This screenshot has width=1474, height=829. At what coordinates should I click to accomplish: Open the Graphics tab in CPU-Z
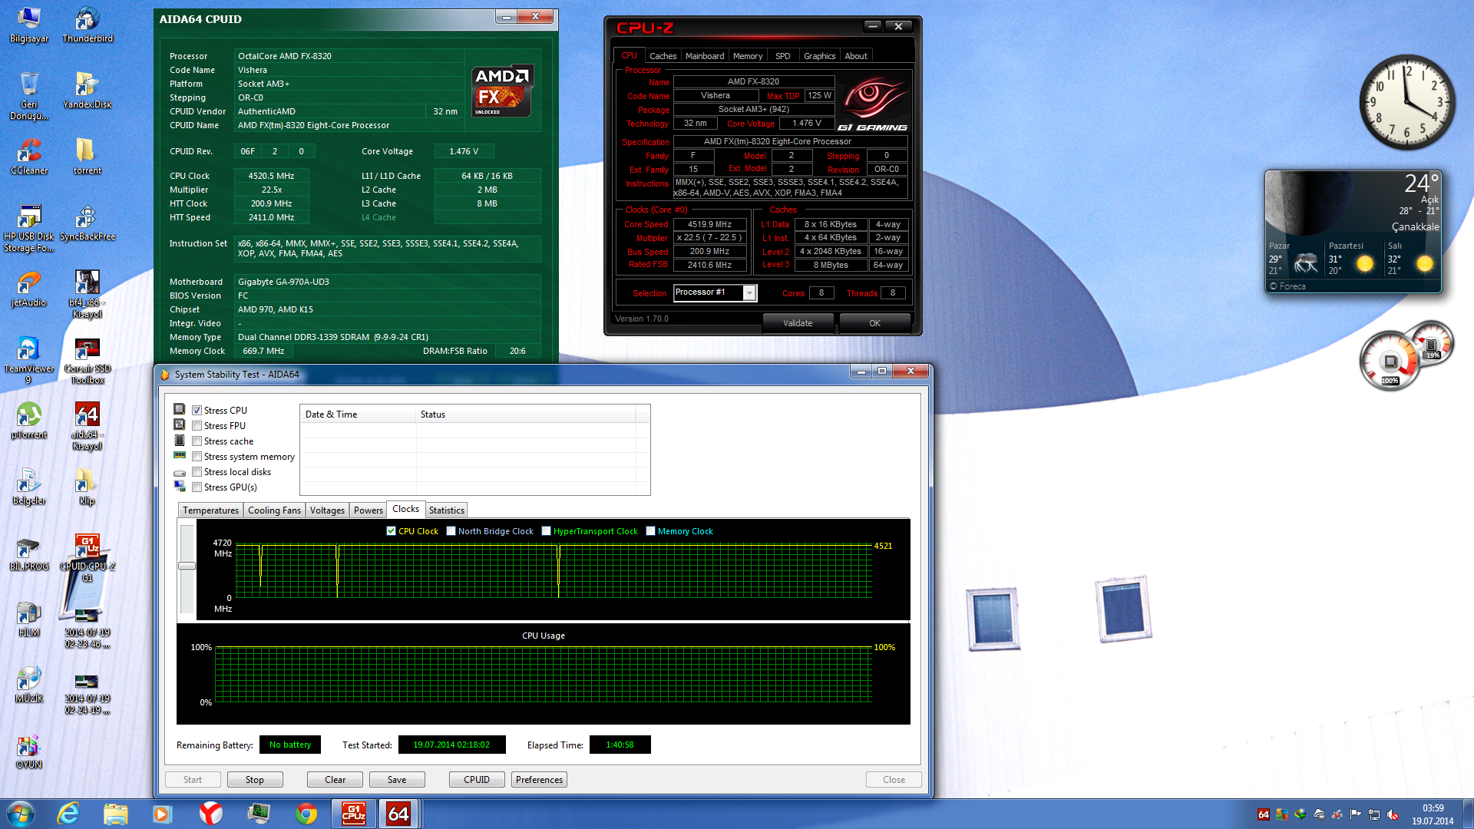819,56
